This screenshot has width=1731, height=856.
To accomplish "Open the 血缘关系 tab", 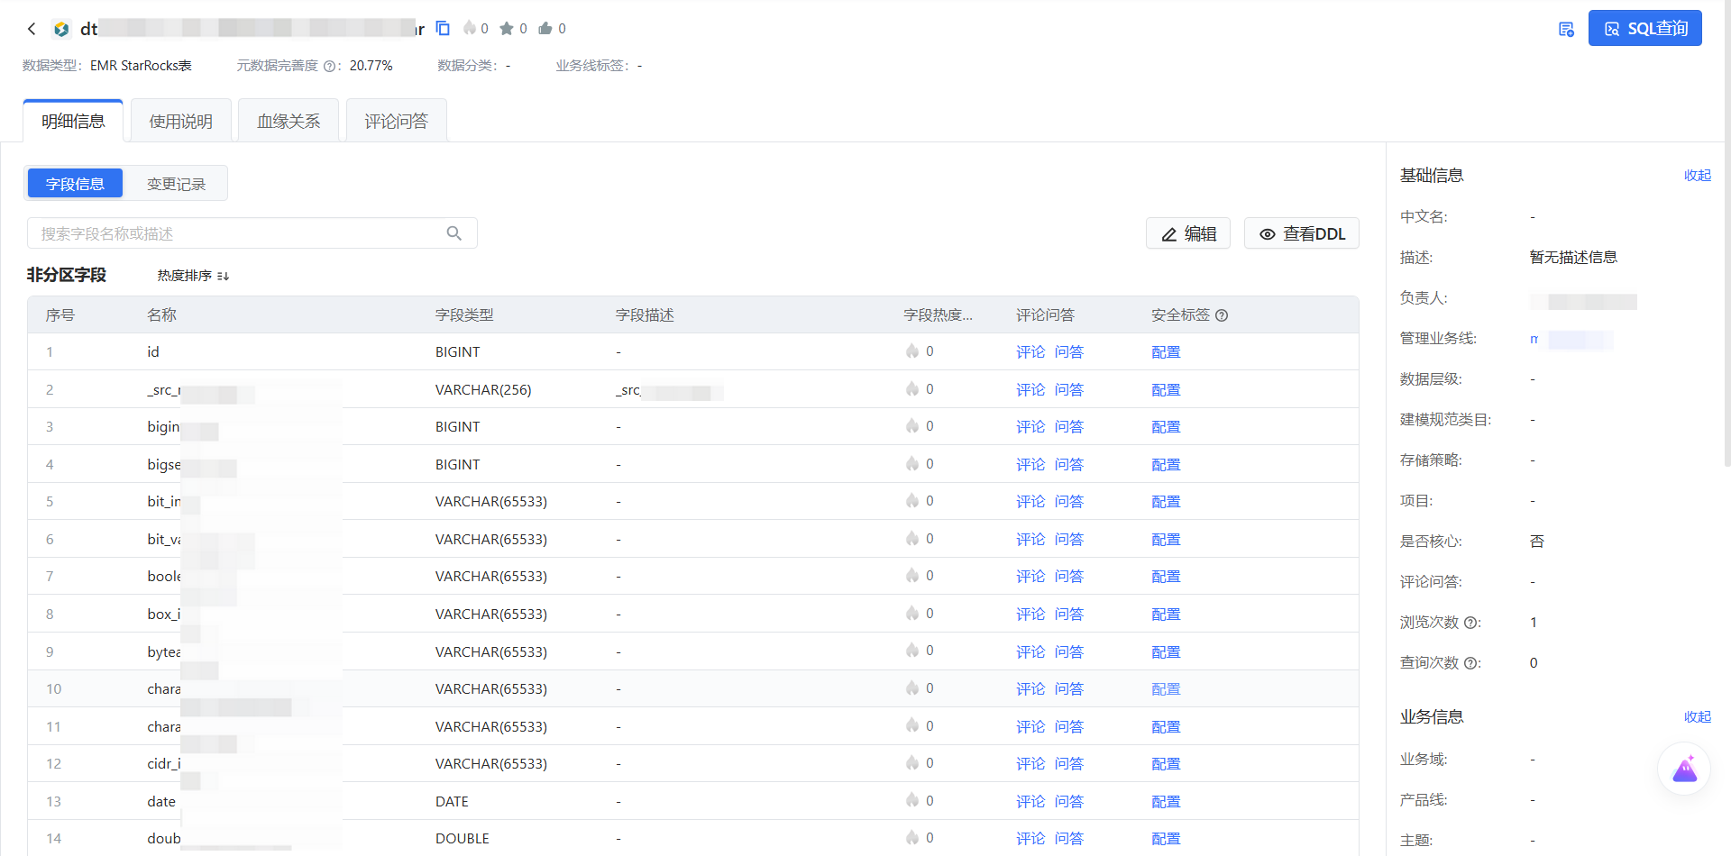I will click(288, 121).
